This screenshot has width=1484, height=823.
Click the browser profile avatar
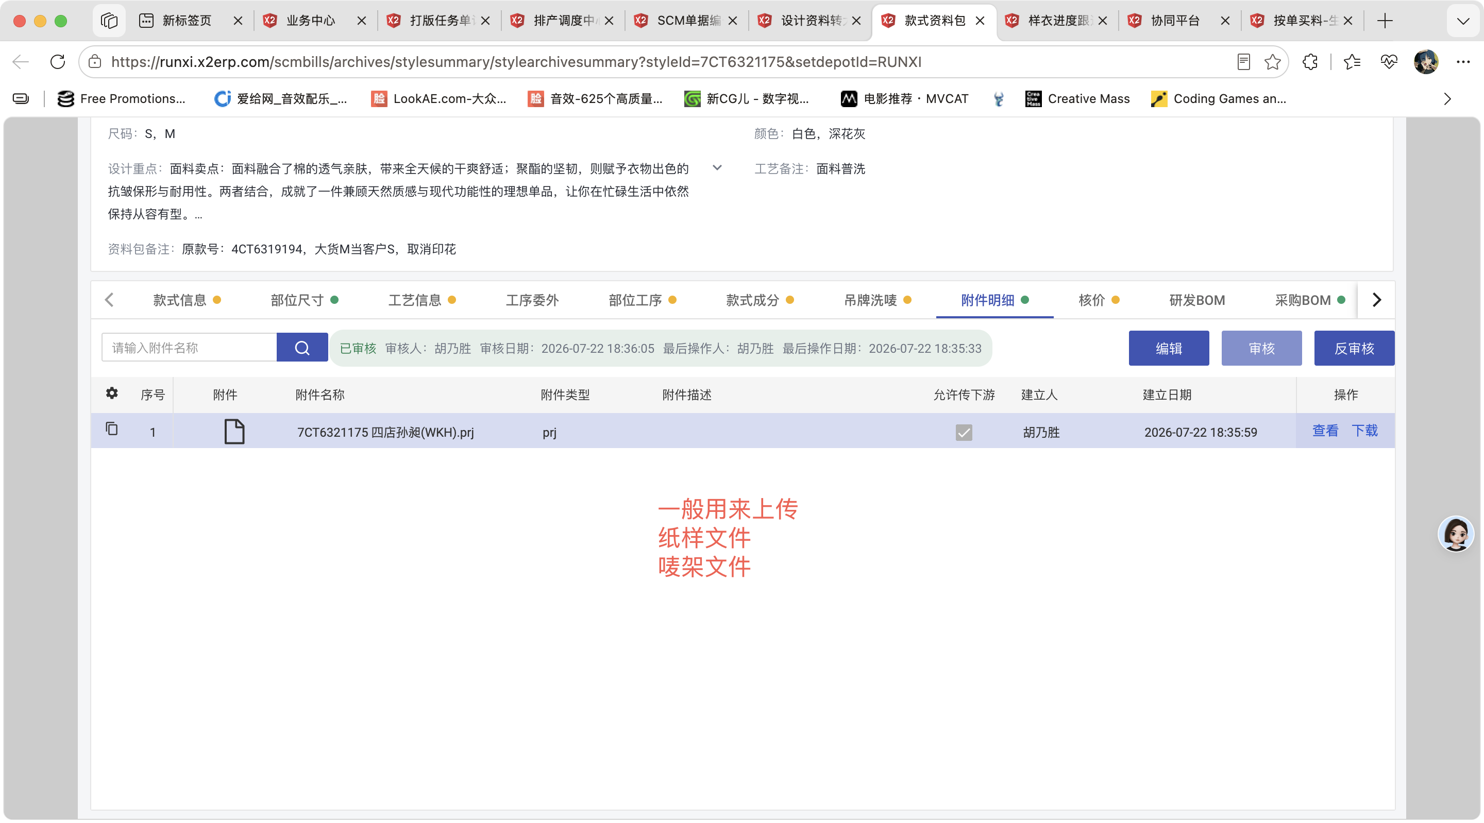1426,62
